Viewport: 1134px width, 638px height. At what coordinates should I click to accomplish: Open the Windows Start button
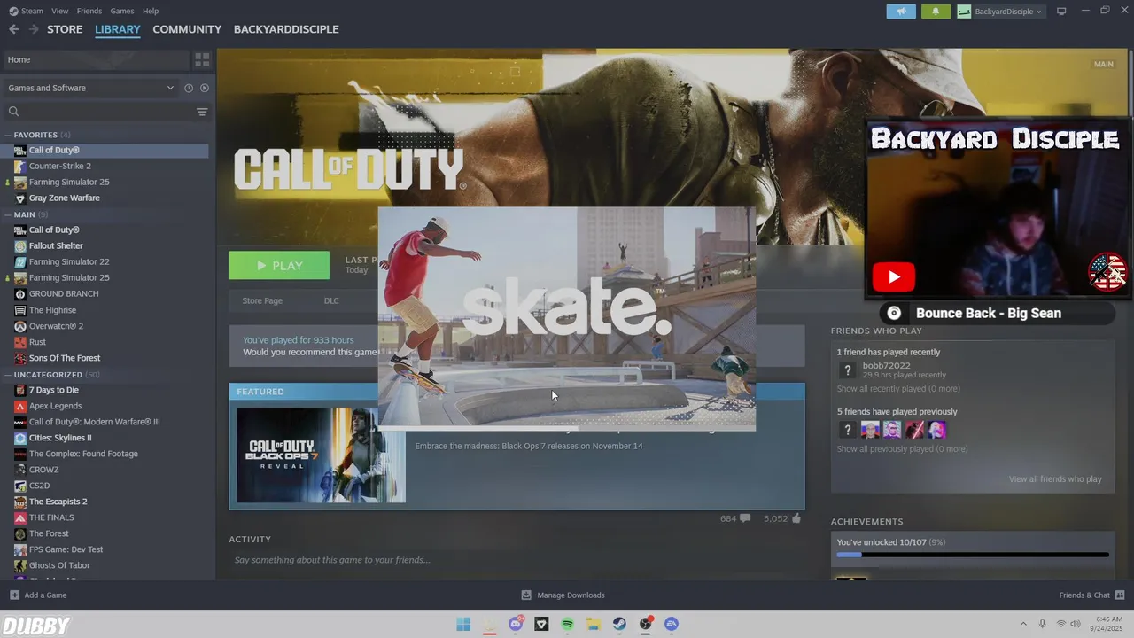click(463, 624)
